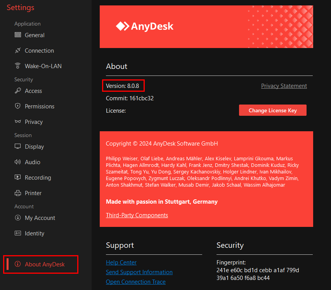Click the Wake-On-LAN icon
Image resolution: width=331 pixels, height=290 pixels.
[x=17, y=66]
